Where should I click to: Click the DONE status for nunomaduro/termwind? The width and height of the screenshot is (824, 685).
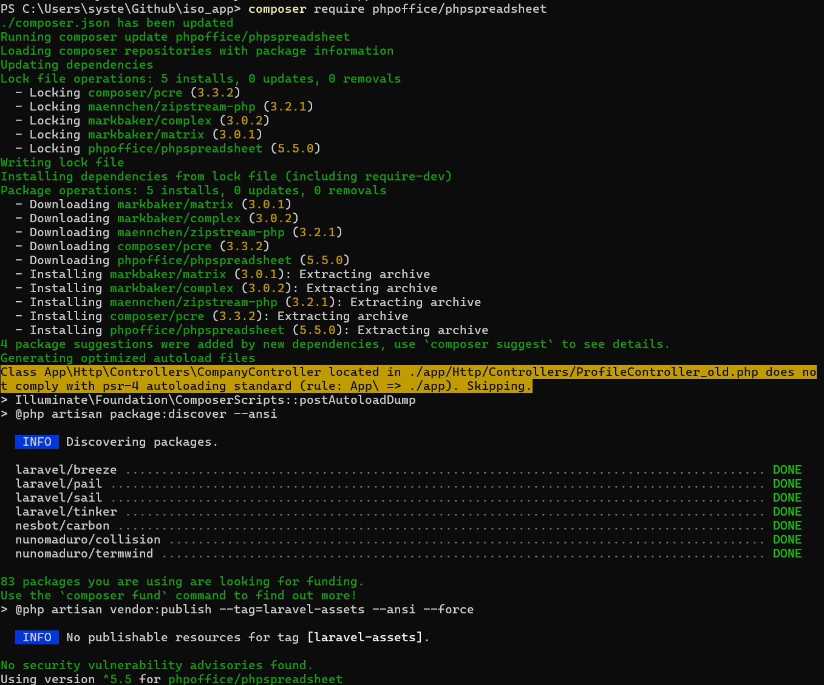pos(787,553)
